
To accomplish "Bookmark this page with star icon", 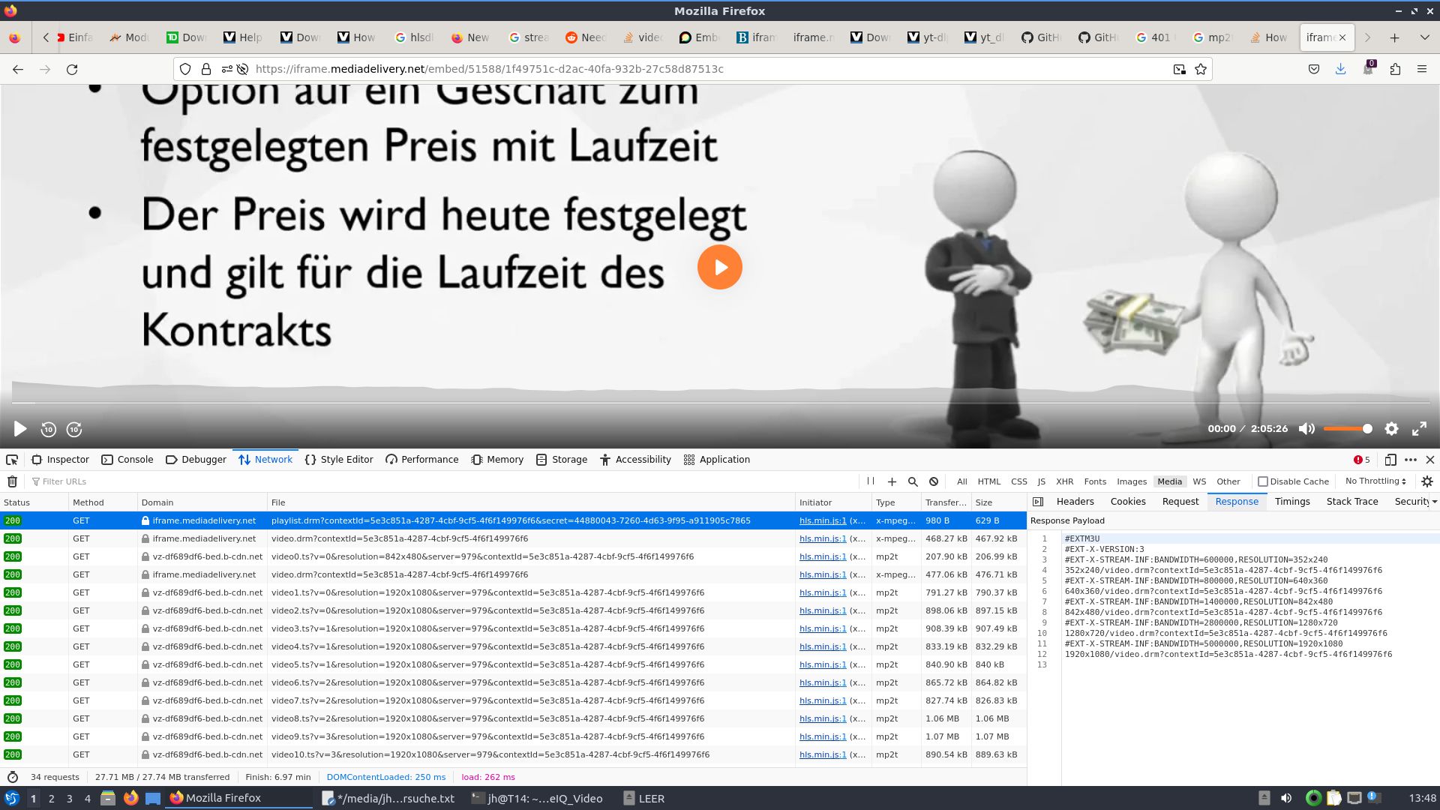I will [x=1201, y=69].
